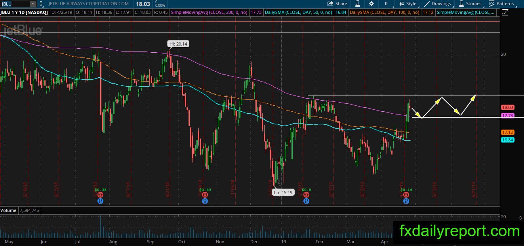The image size is (524, 246).
Task: Click the DailySMA (CLOSE, DAY, 50, 0, no) label
Action: tap(298, 12)
